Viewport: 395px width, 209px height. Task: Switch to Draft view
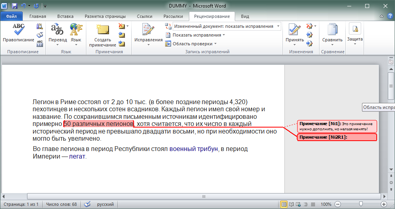313,204
